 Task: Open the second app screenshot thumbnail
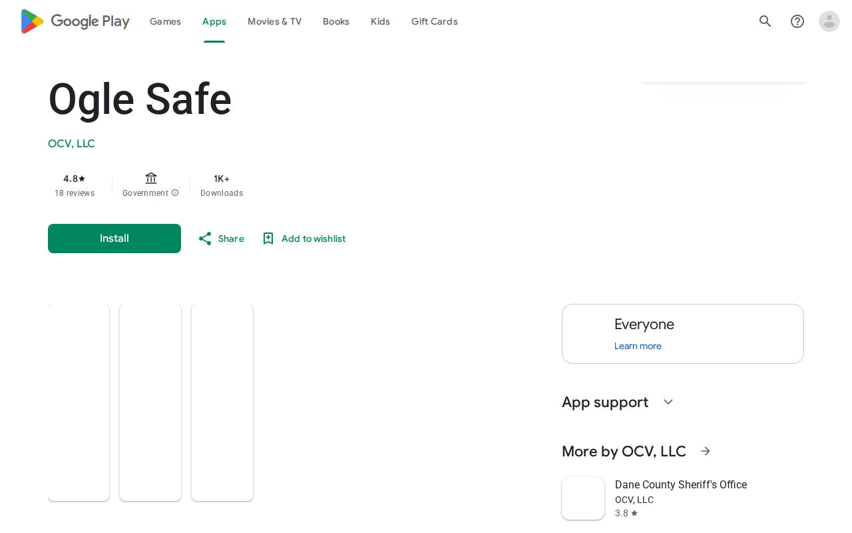coord(150,402)
